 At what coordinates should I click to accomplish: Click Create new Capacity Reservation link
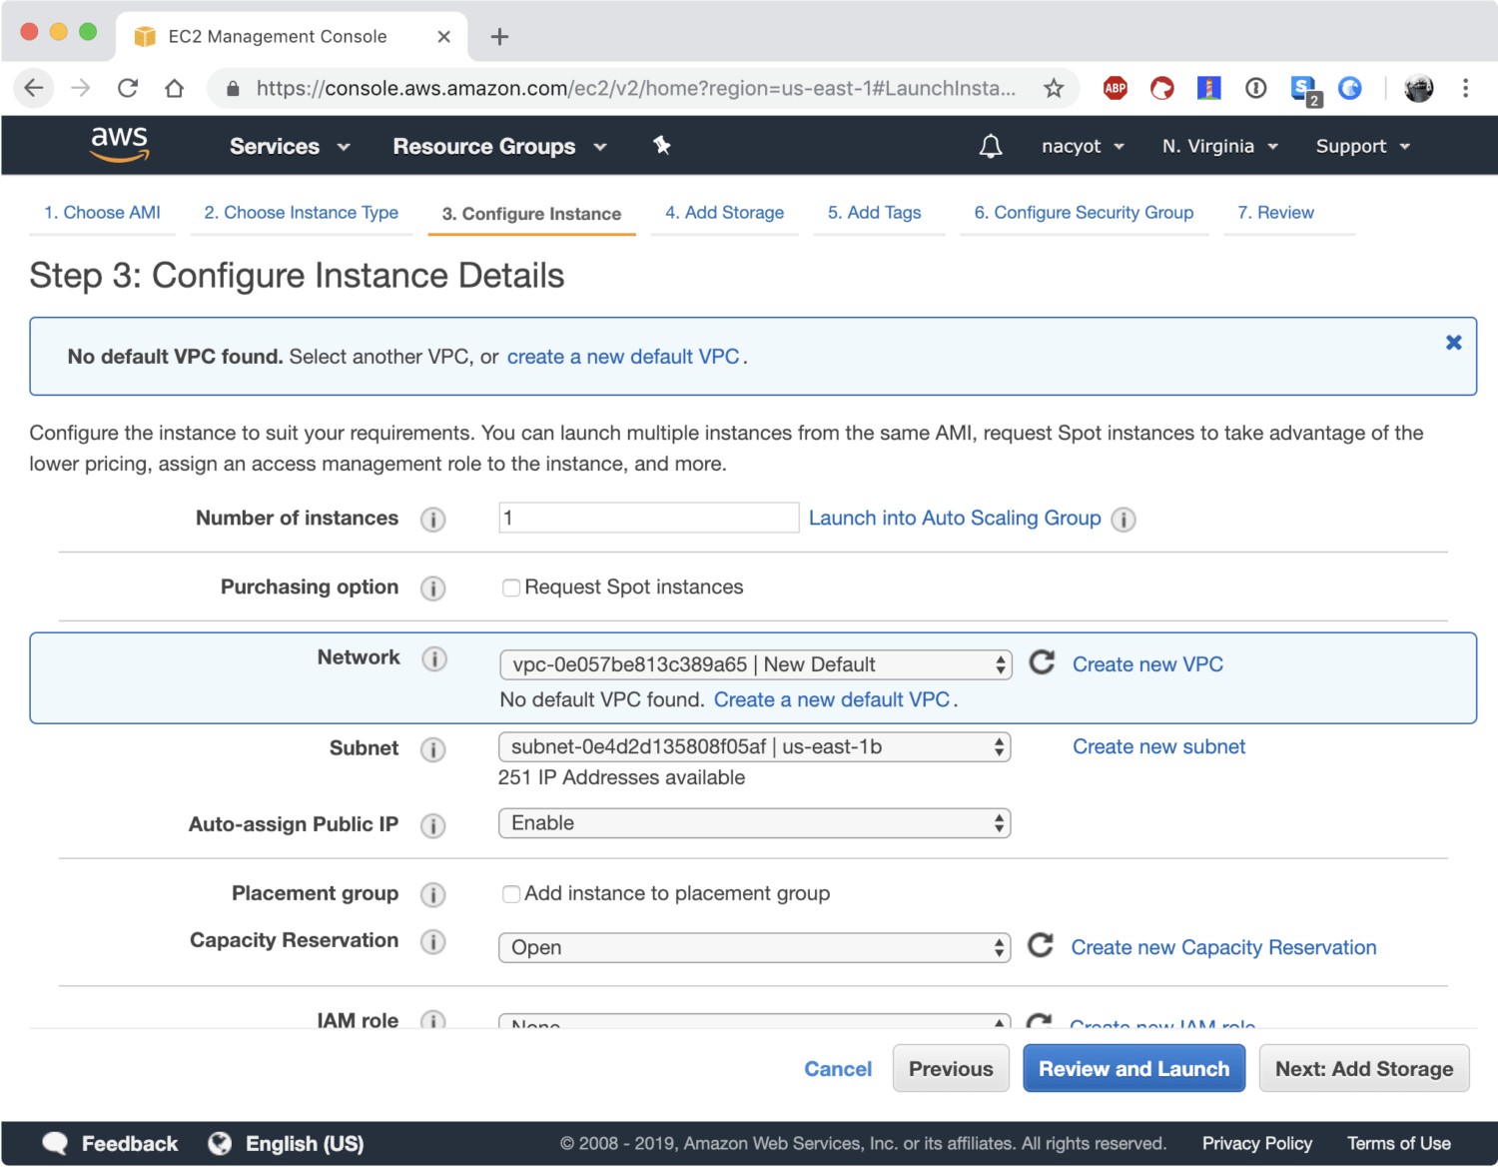pyautogui.click(x=1223, y=947)
